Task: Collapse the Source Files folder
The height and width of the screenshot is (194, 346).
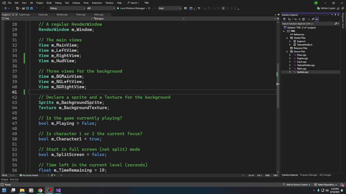Action: tap(287, 52)
